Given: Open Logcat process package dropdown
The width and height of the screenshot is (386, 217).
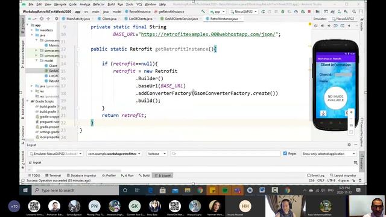Looking at the screenshot, I should click(x=114, y=154).
